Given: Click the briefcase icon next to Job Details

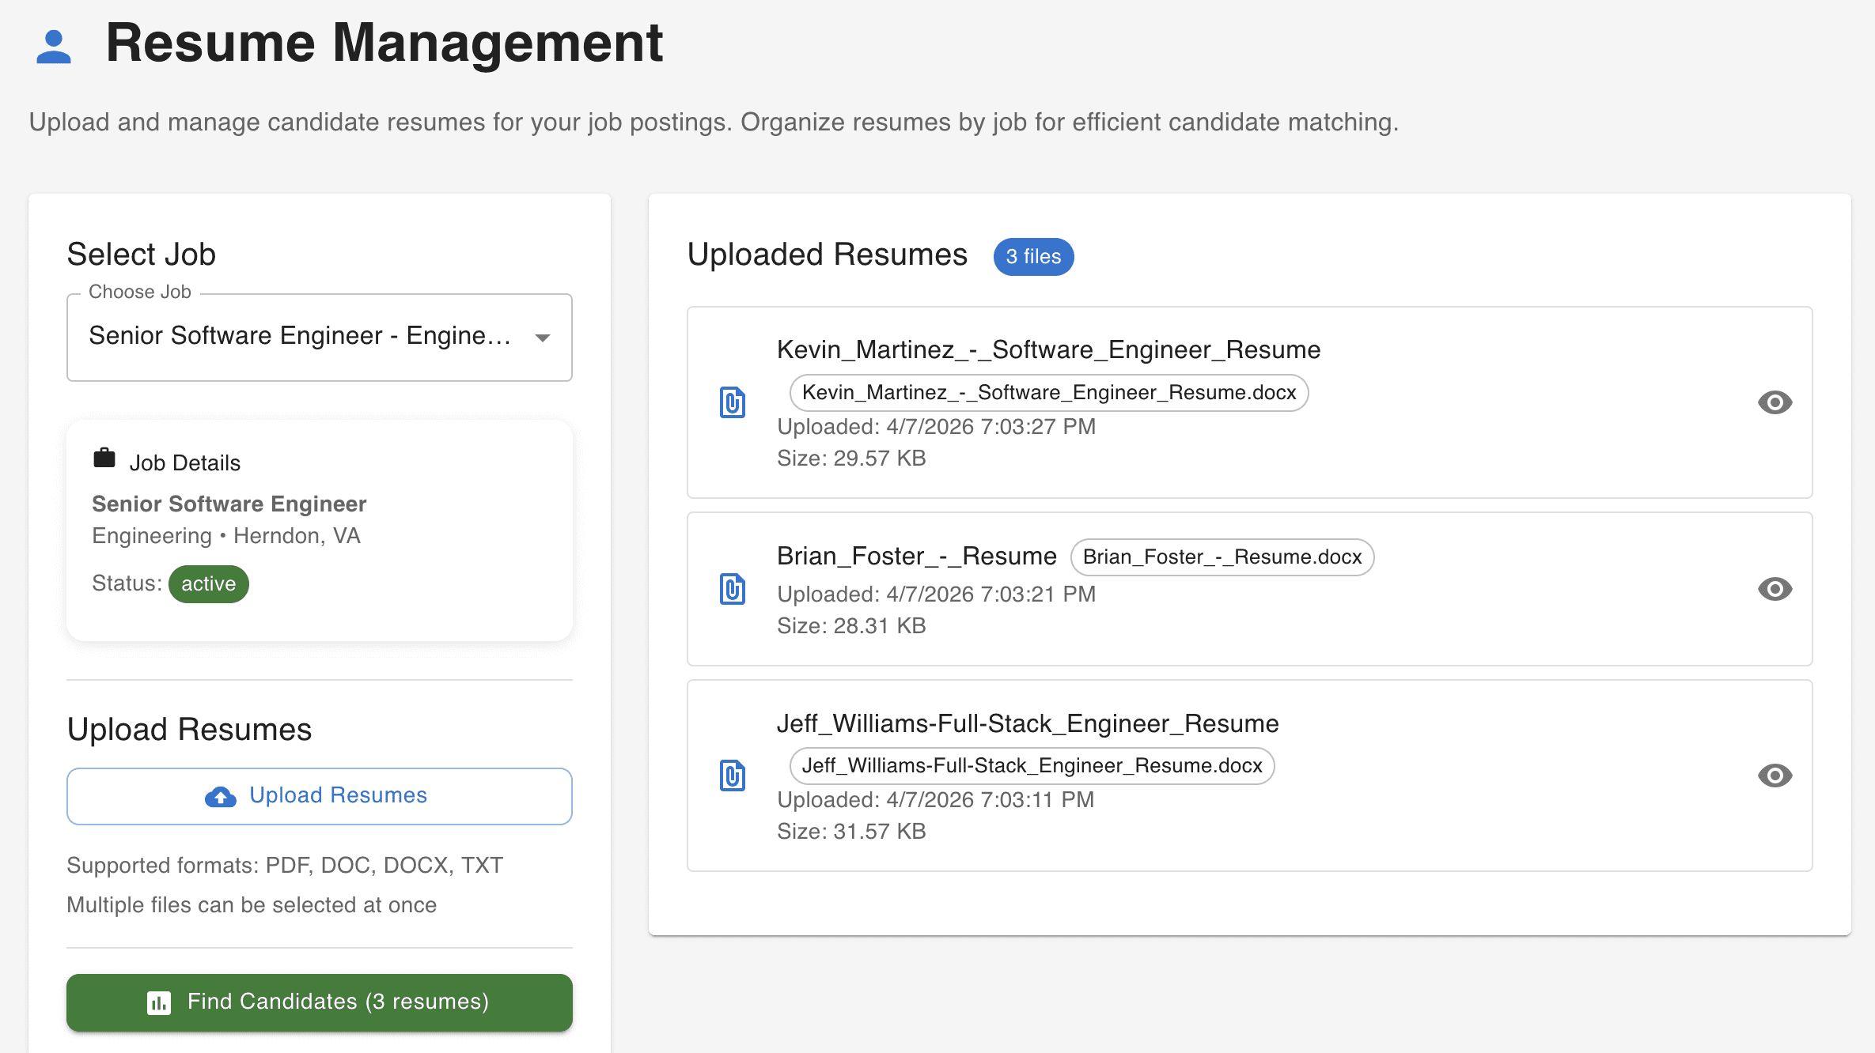Looking at the screenshot, I should (104, 458).
